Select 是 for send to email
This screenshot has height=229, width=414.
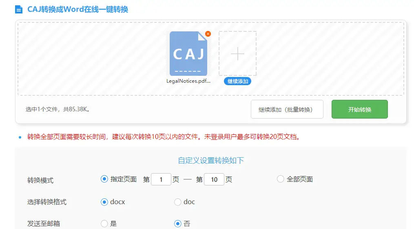(x=104, y=224)
